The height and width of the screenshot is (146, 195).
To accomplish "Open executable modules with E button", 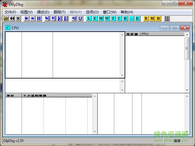I will [x=95, y=19].
